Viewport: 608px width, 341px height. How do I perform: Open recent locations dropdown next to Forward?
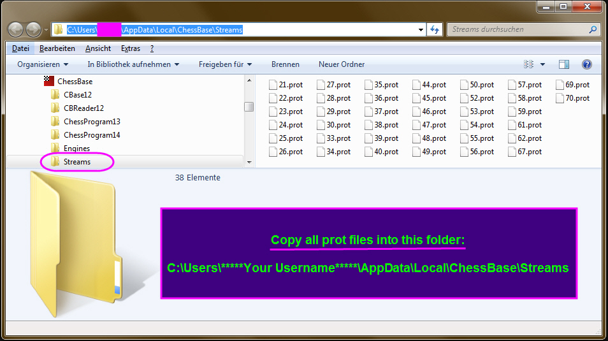click(x=46, y=30)
